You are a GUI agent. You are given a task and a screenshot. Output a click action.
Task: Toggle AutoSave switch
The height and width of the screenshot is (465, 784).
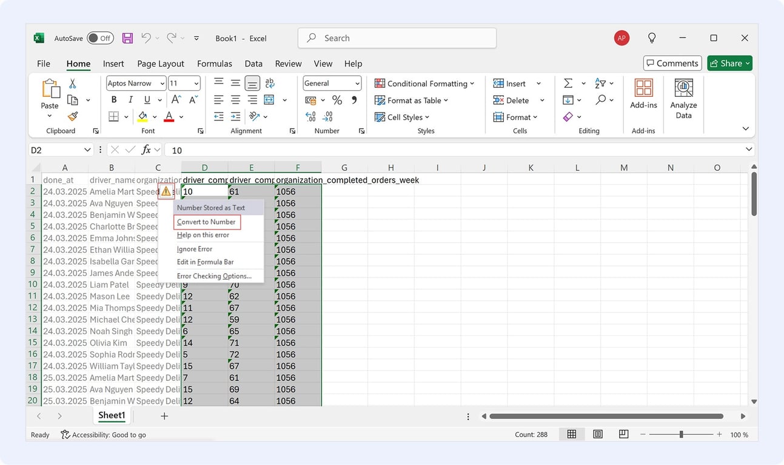pyautogui.click(x=100, y=38)
